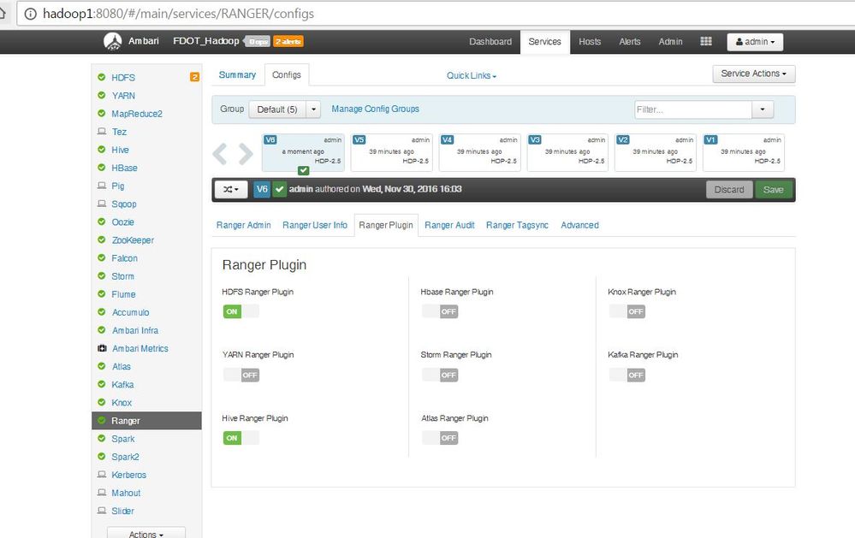Click the green checkmark next to V6 badge
Screen dimensions: 855x538
click(279, 189)
